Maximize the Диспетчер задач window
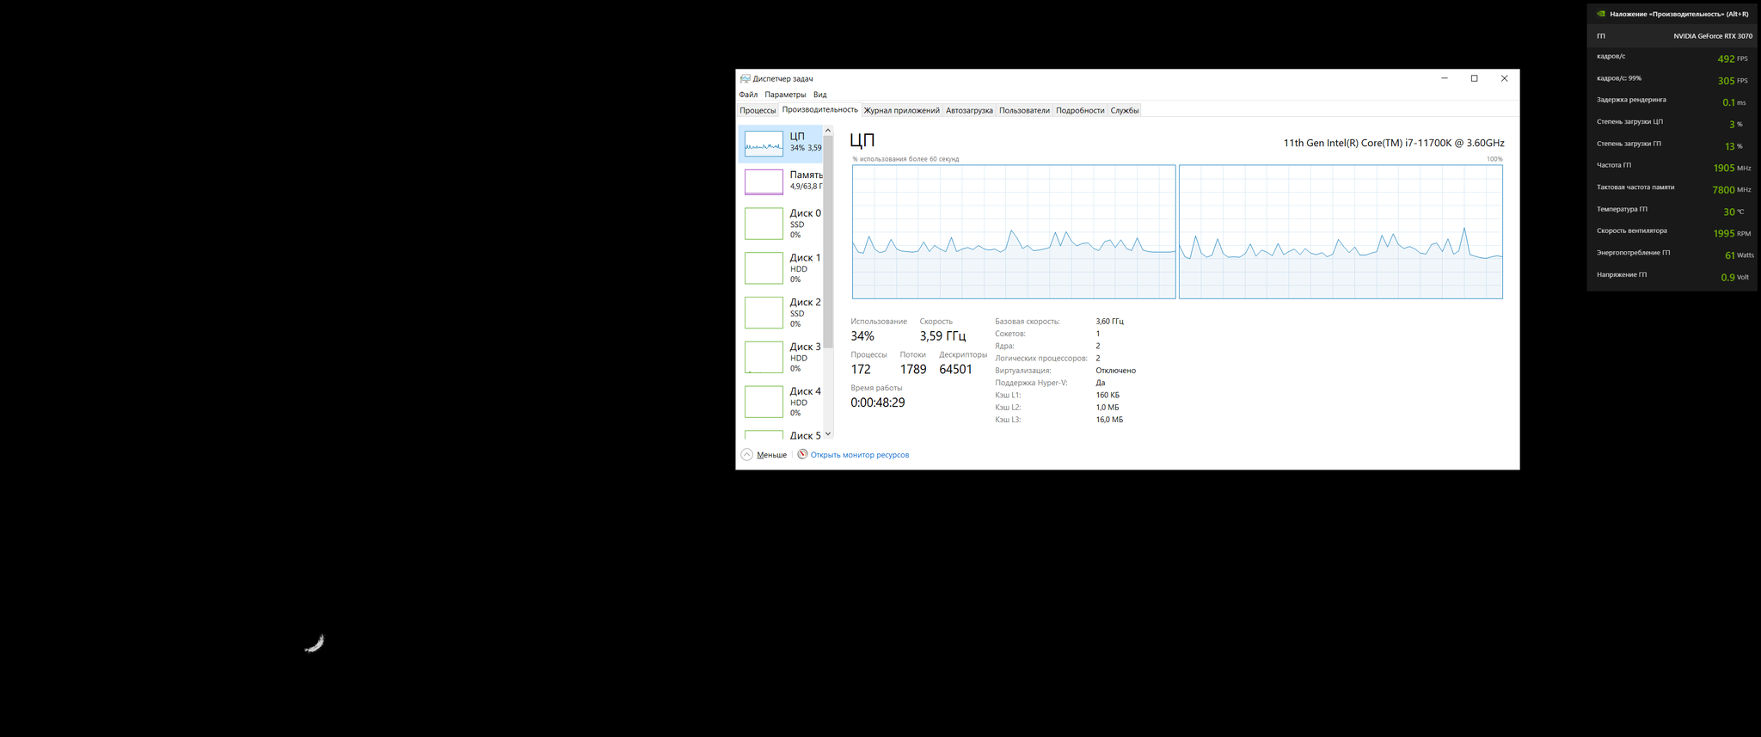The height and width of the screenshot is (737, 1761). 1474,78
